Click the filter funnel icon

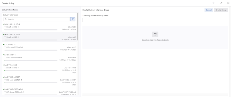tap(73, 19)
